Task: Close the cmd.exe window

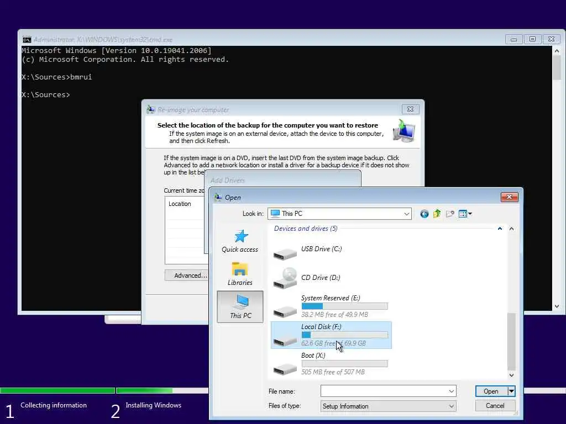Action: point(551,39)
